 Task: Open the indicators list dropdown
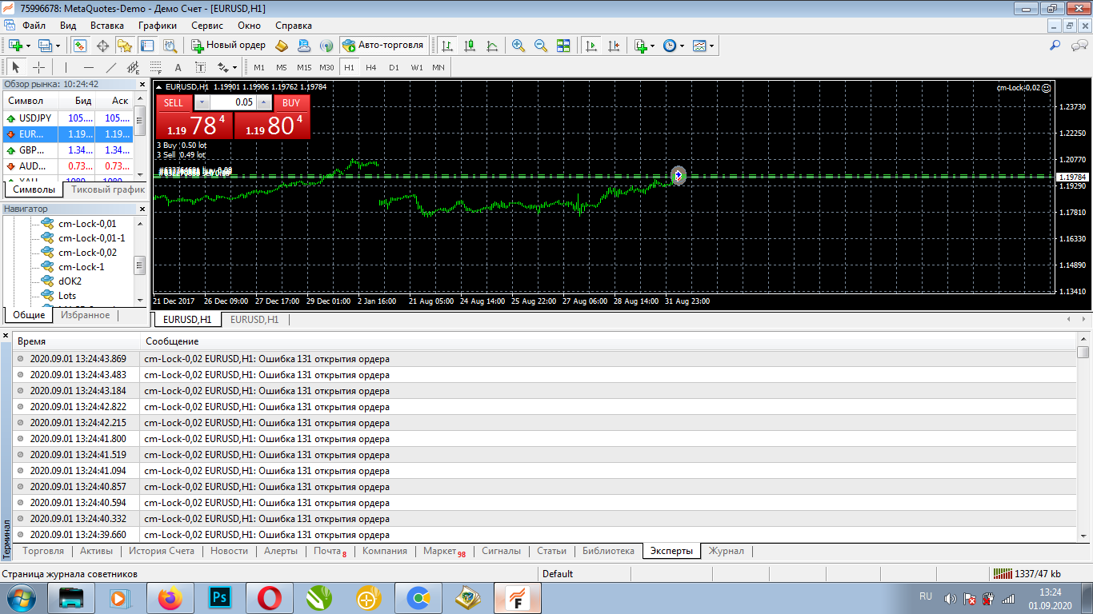(643, 46)
